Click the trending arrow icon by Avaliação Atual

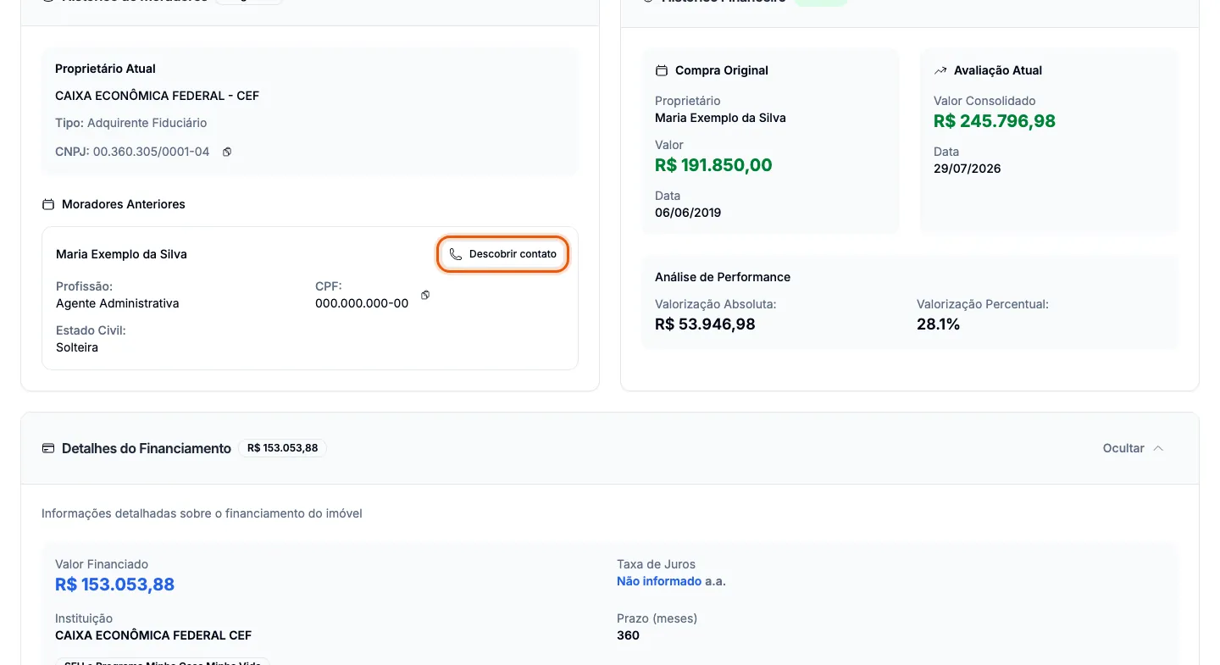(x=940, y=70)
